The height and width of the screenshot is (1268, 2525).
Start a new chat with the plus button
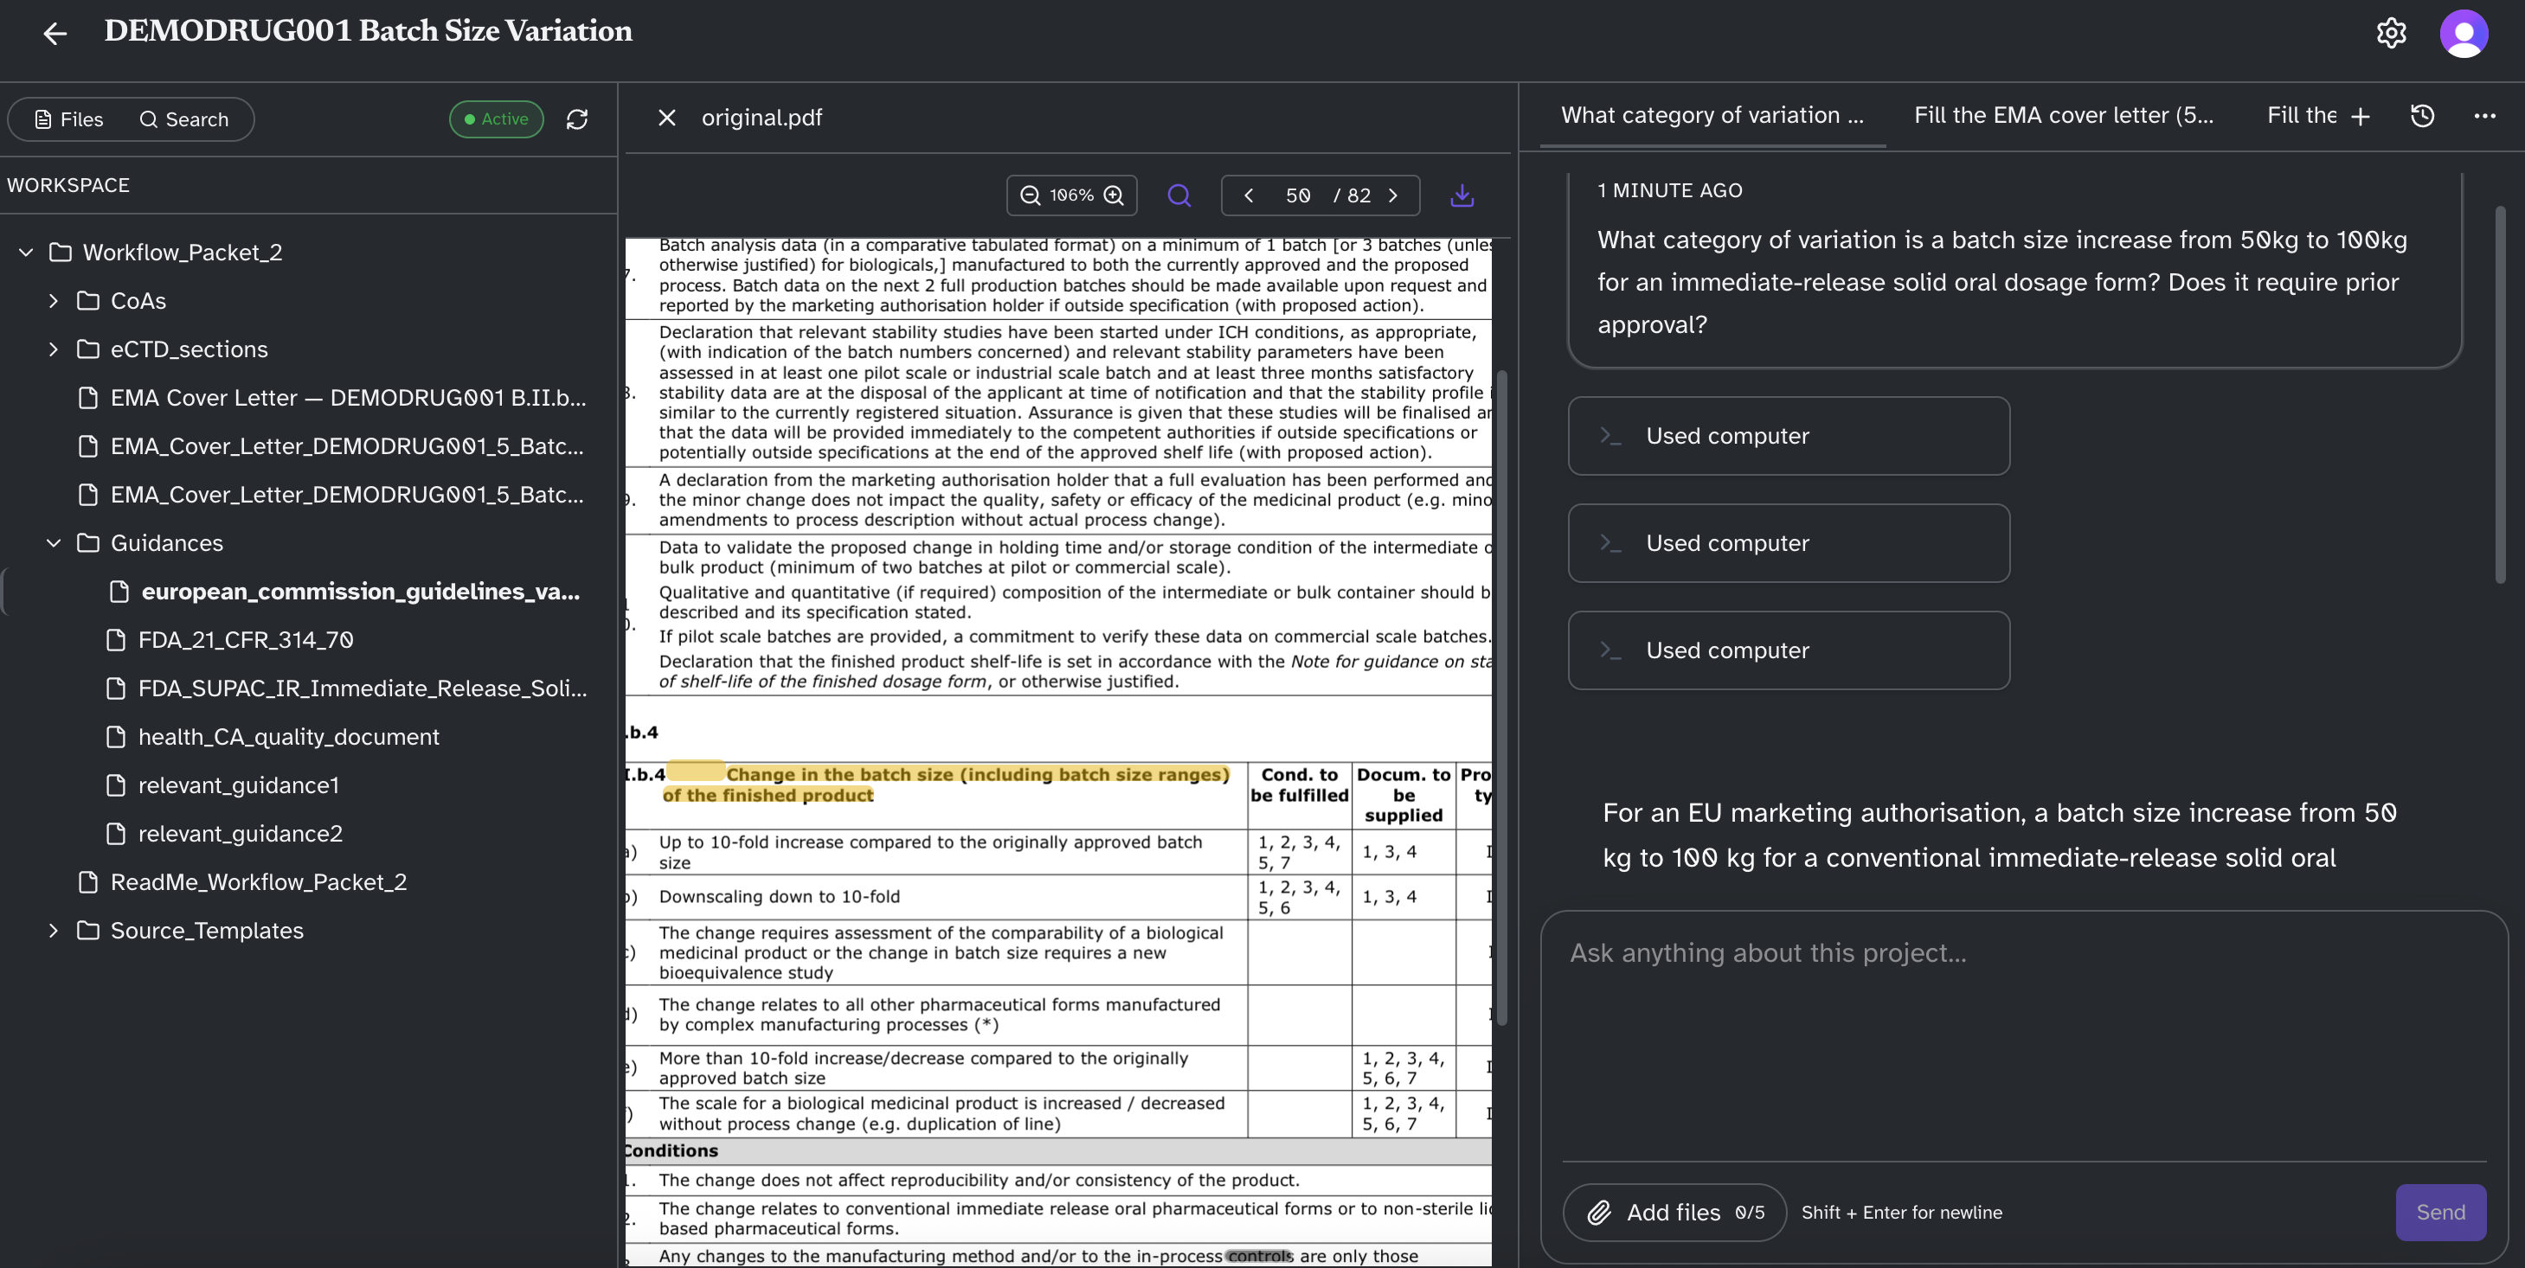coord(2362,116)
